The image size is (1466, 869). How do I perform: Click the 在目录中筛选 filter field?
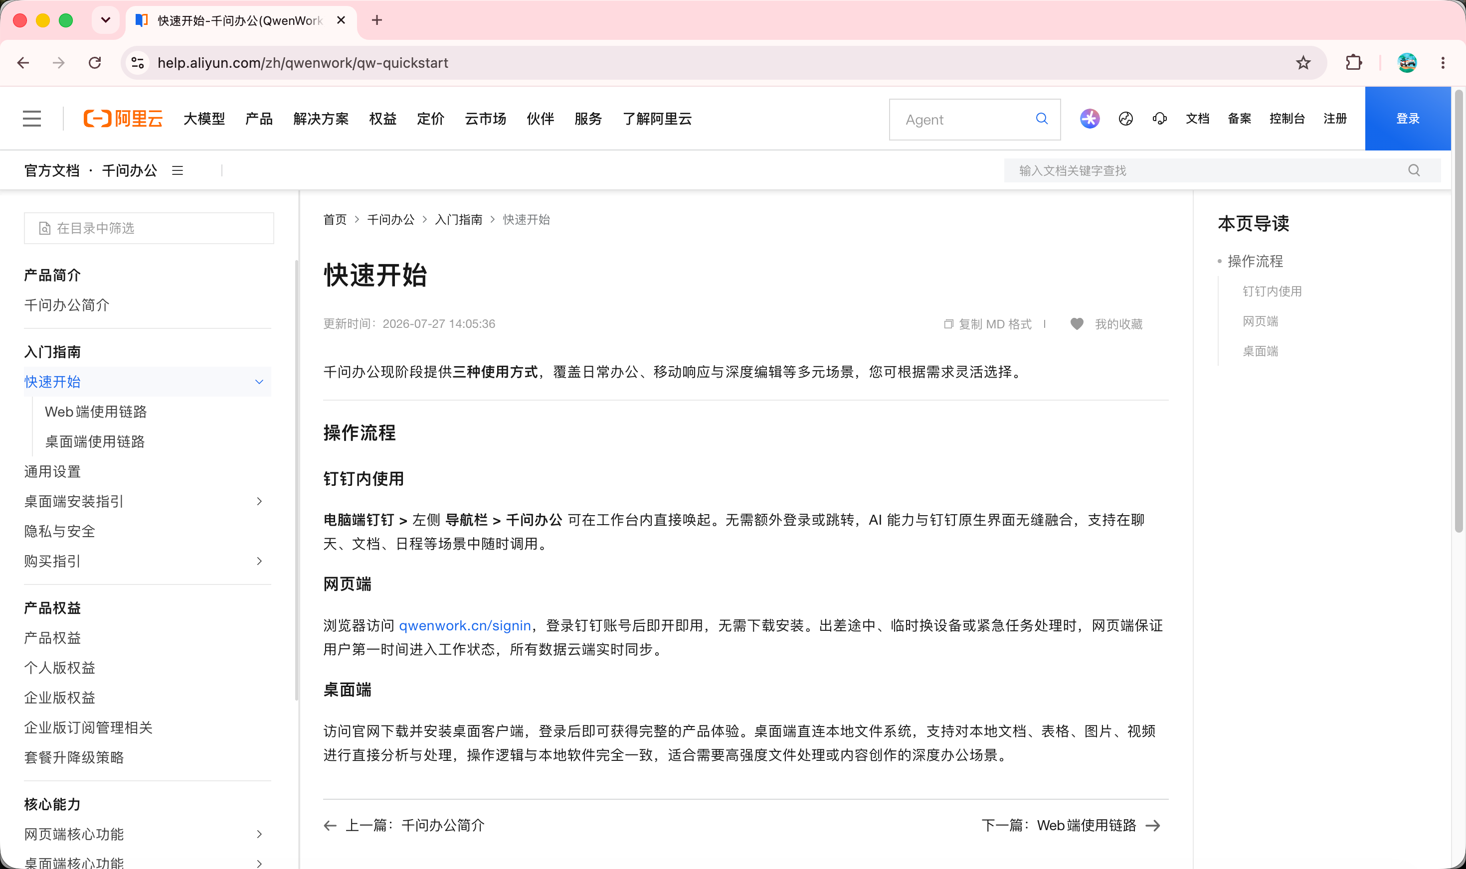click(149, 228)
